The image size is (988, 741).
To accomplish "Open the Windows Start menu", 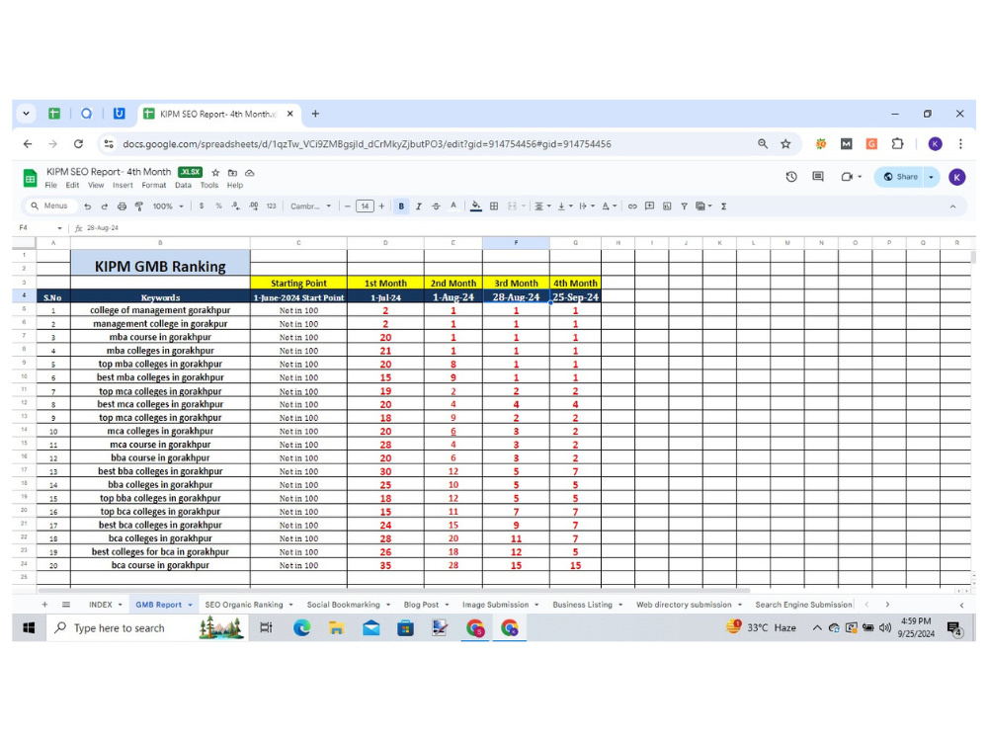I will click(x=29, y=628).
